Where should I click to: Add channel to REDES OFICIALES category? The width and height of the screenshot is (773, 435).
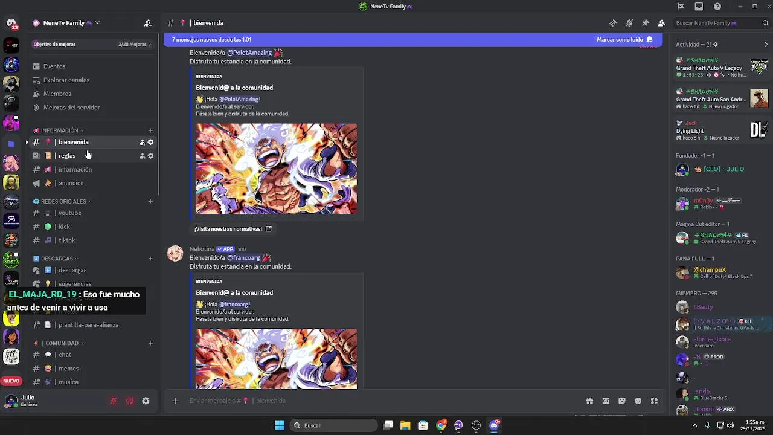tap(150, 201)
